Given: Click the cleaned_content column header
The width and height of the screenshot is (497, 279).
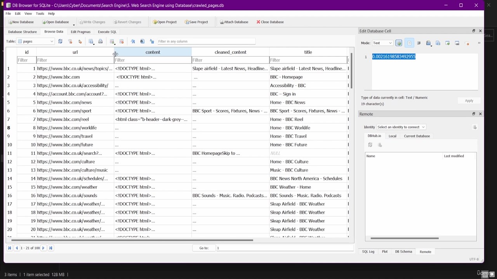Looking at the screenshot, I should pos(230,52).
